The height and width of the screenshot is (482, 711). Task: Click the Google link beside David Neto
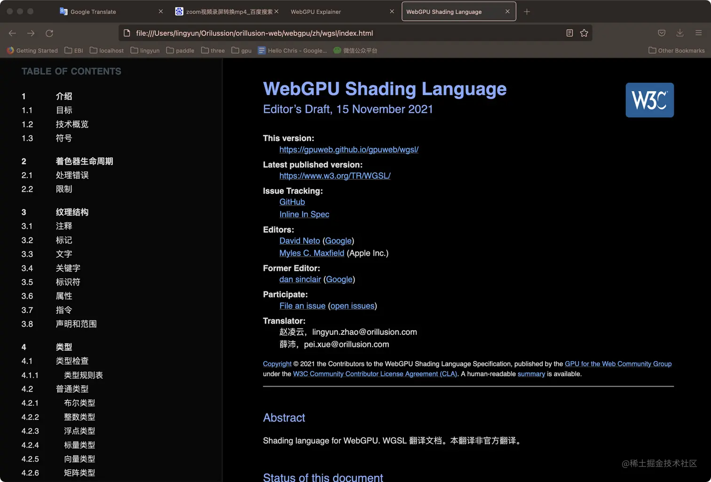pos(338,241)
